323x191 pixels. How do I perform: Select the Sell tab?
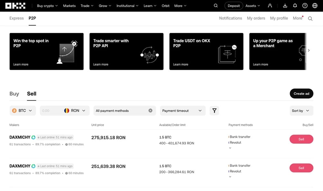(32, 94)
